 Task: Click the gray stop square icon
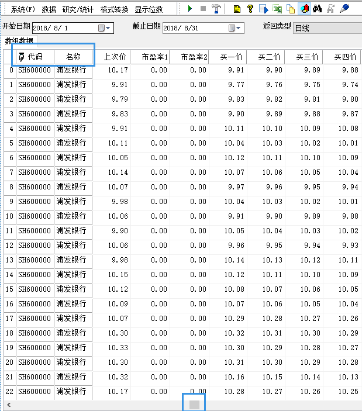203,9
